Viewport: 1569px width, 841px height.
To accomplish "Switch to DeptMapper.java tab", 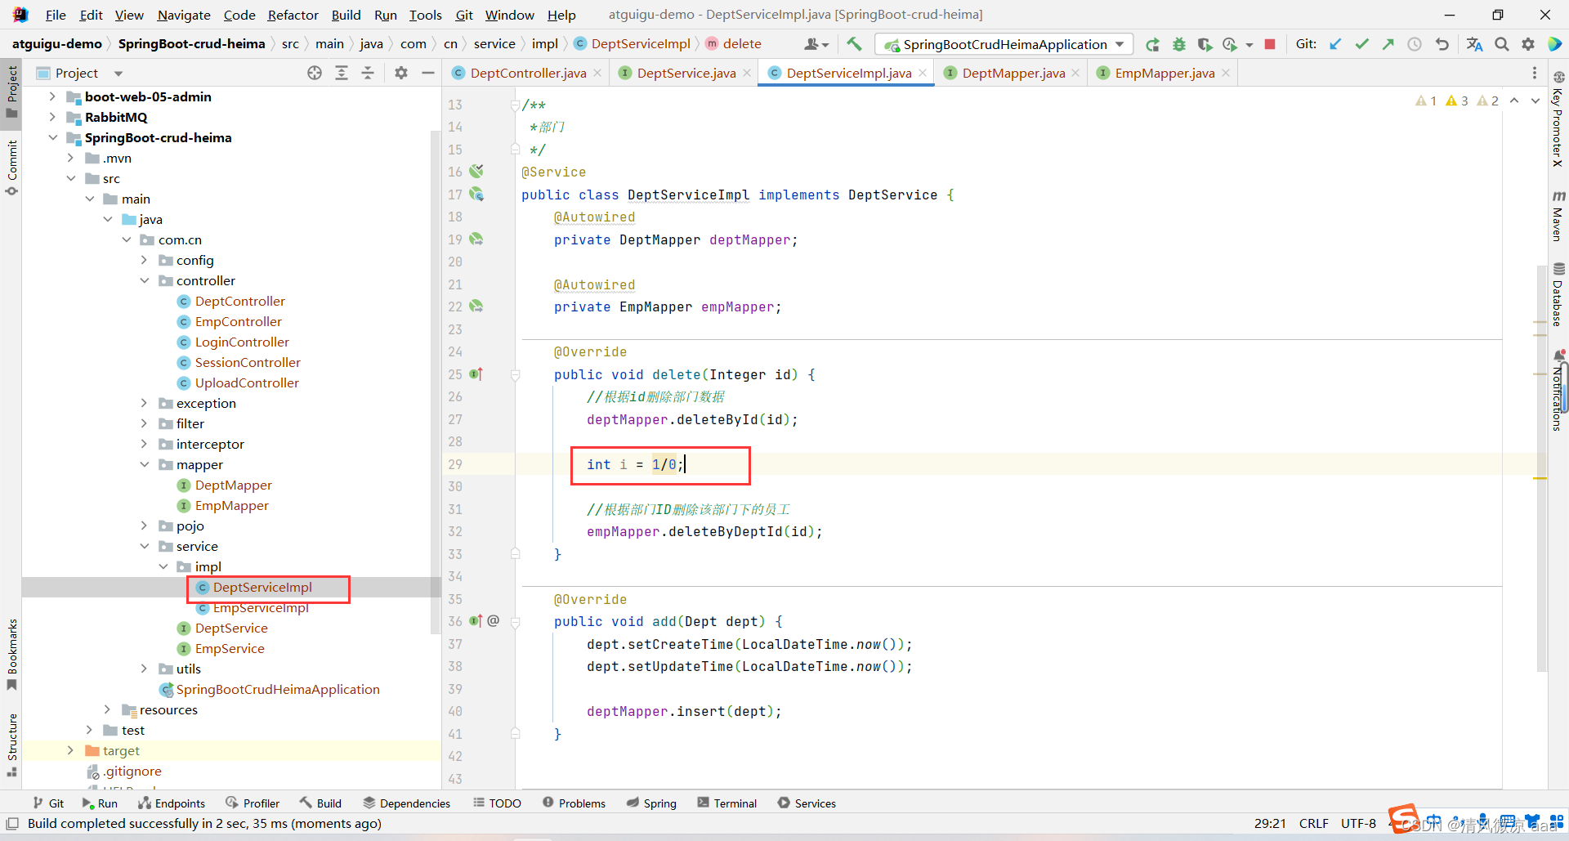I will pos(1012,73).
